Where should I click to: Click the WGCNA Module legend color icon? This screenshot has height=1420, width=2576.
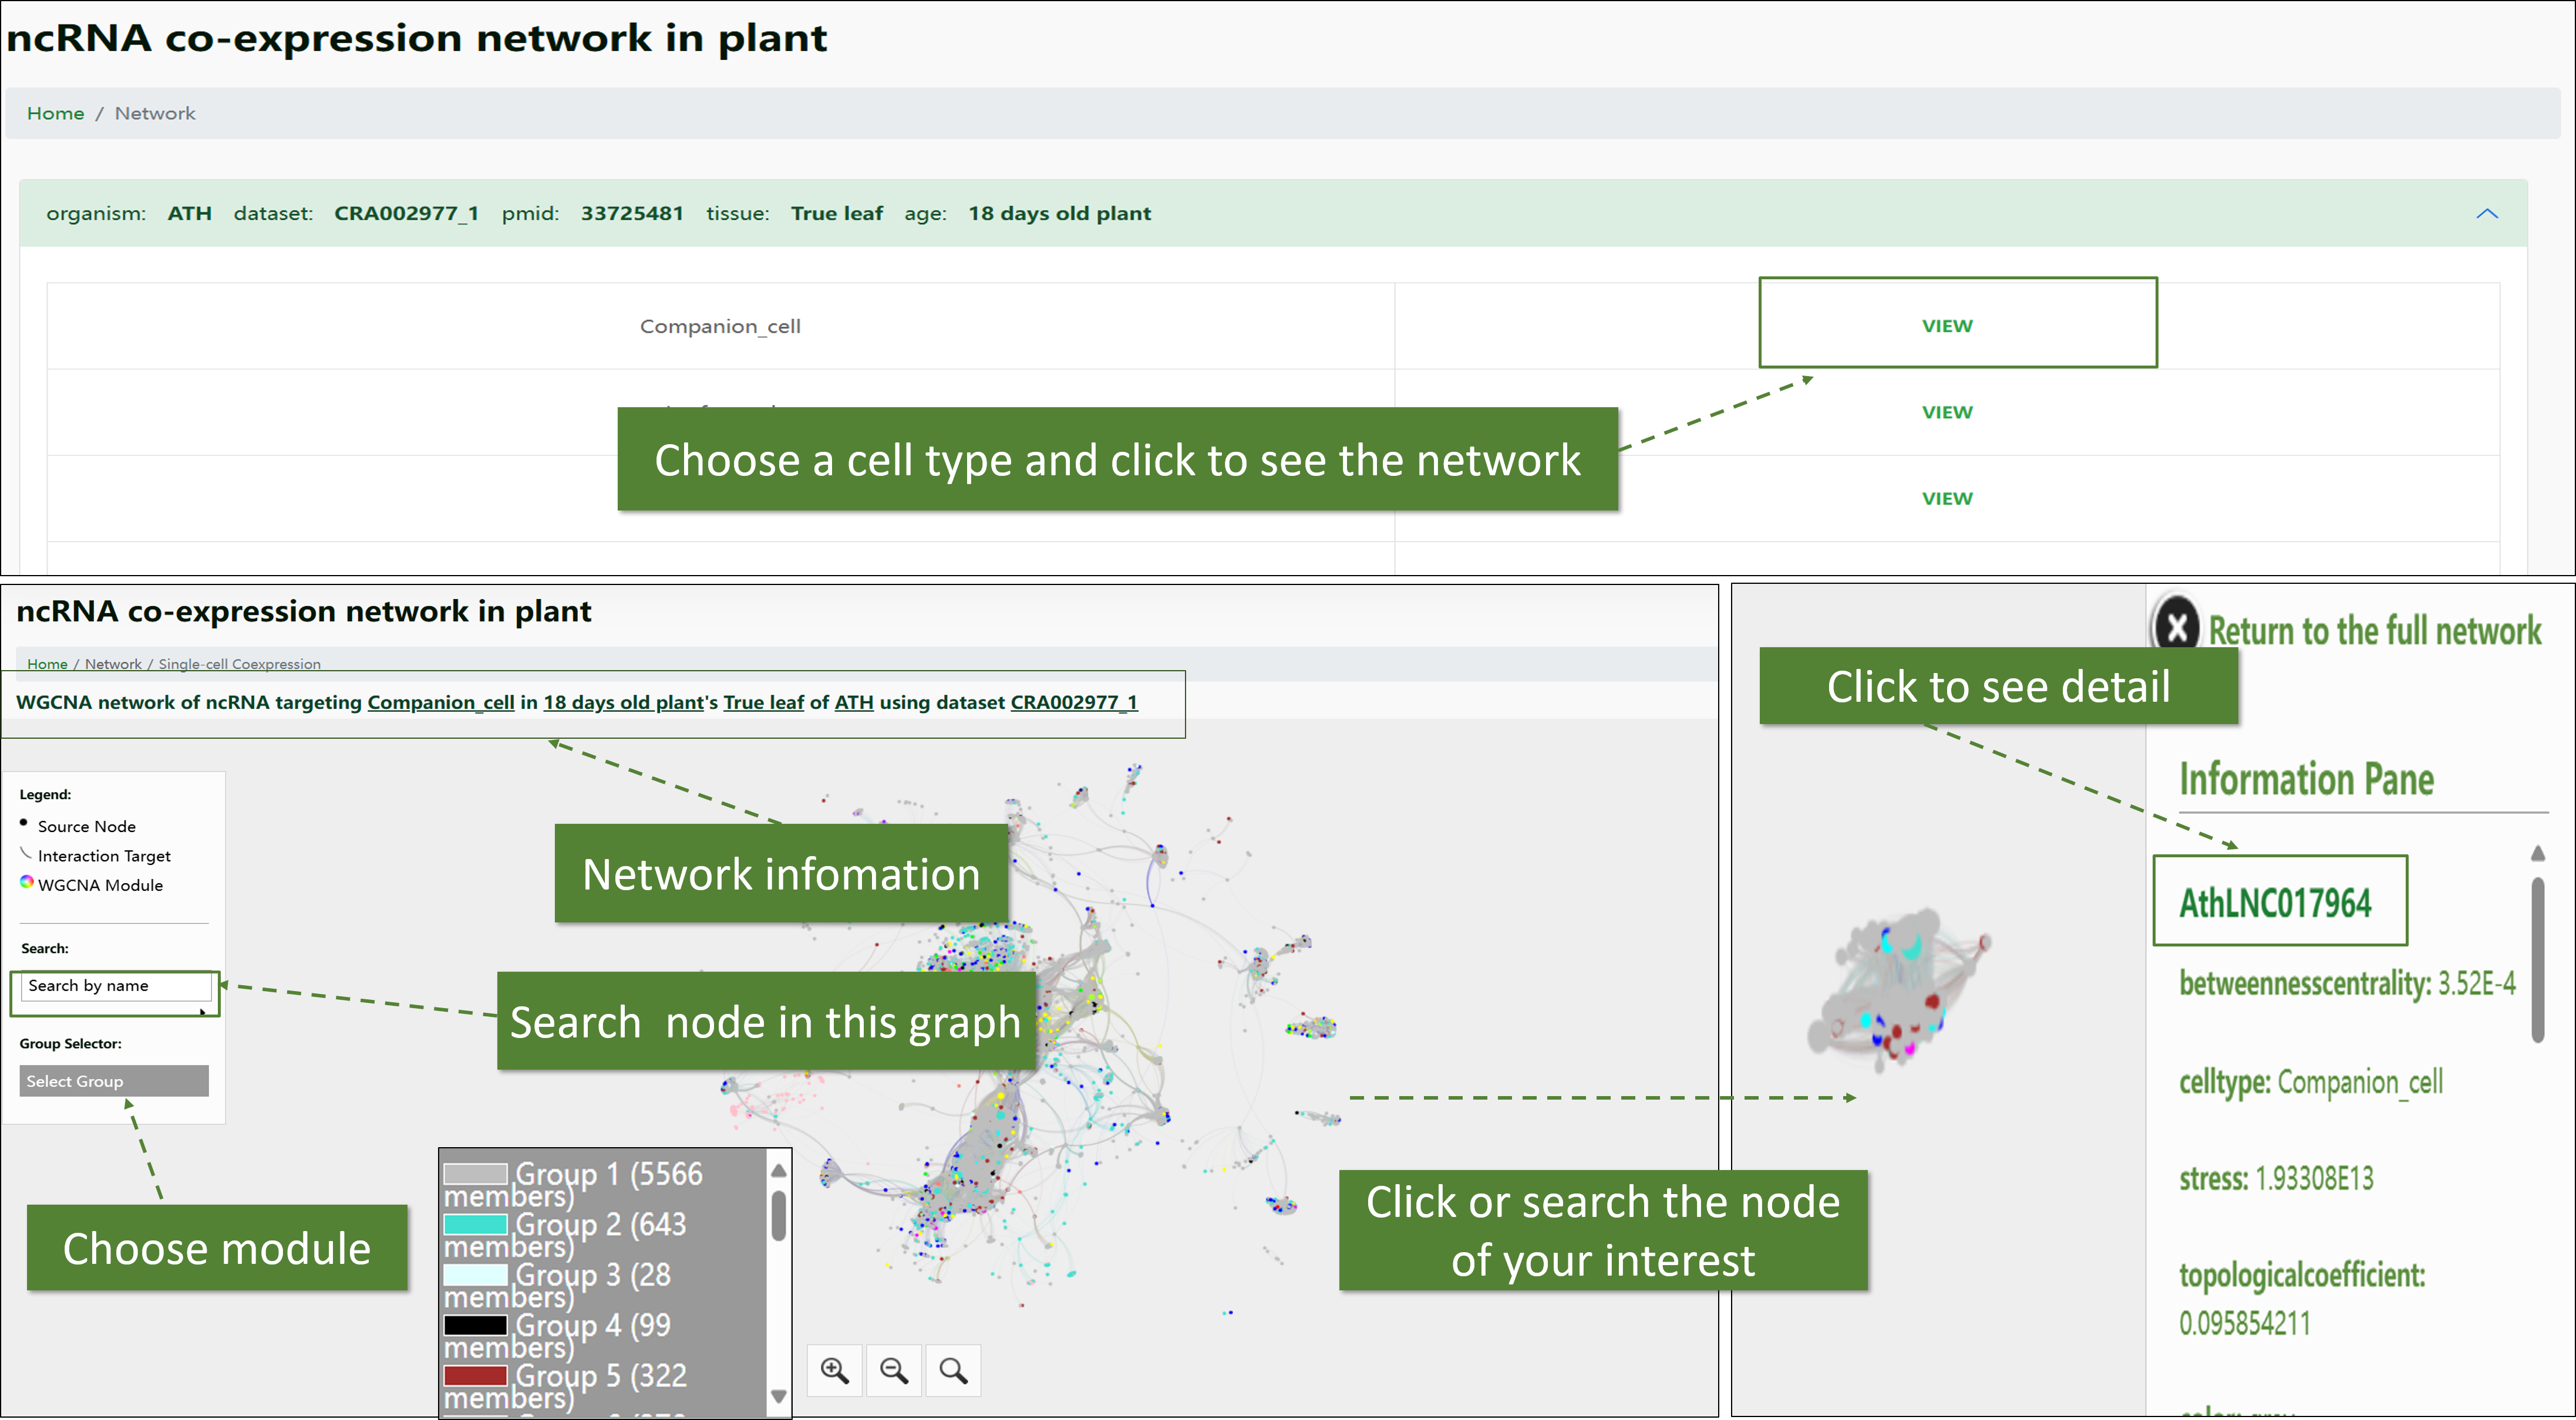point(27,883)
